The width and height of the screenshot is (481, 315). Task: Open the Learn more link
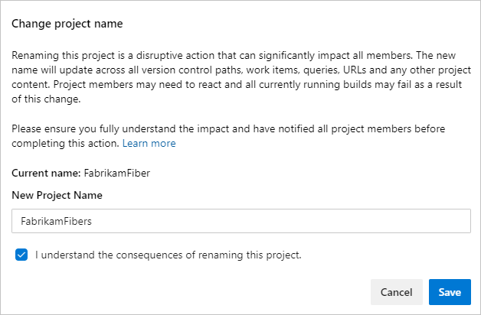click(149, 143)
